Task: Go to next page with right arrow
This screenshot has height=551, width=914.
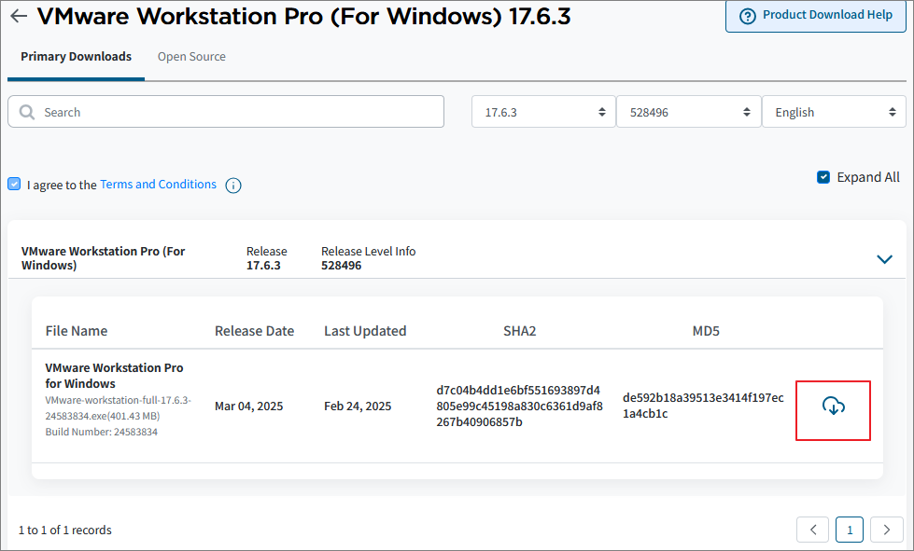Action: [x=886, y=530]
